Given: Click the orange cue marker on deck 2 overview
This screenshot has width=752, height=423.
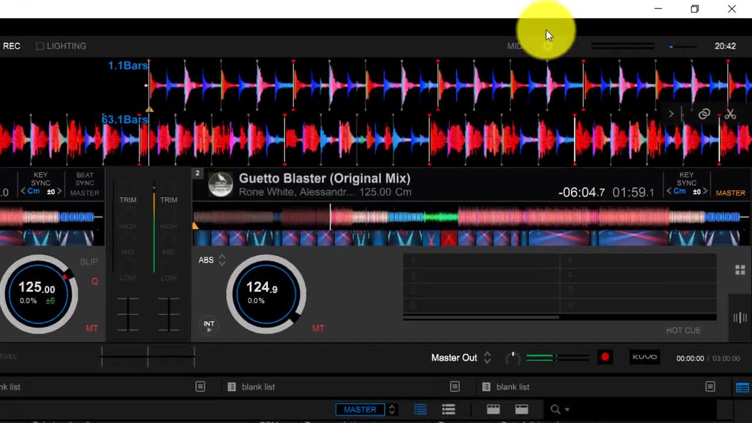Looking at the screenshot, I should coord(196,226).
